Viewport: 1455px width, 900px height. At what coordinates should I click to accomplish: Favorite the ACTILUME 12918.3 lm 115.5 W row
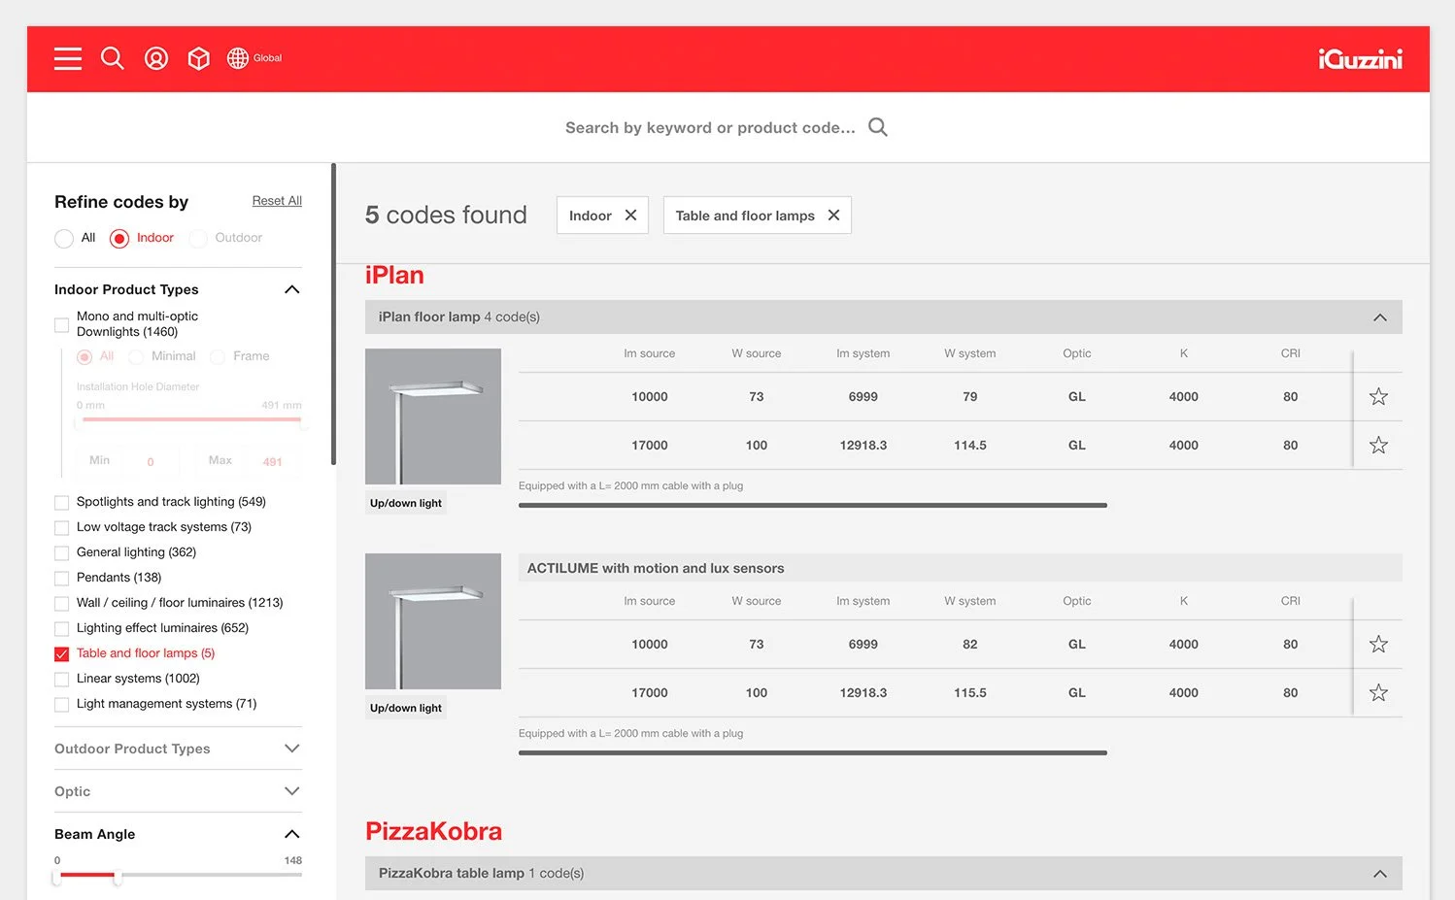(x=1378, y=692)
